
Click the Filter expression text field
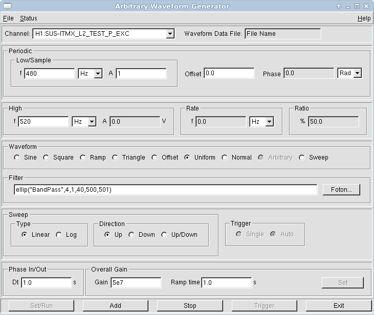click(166, 190)
